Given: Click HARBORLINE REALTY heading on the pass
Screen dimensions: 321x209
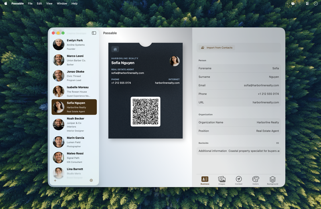Looking at the screenshot, I should (125, 58).
